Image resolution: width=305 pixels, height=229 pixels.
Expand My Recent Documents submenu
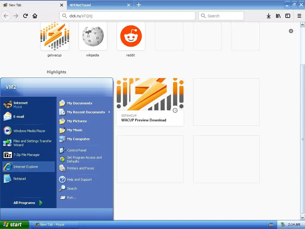[x=85, y=112]
